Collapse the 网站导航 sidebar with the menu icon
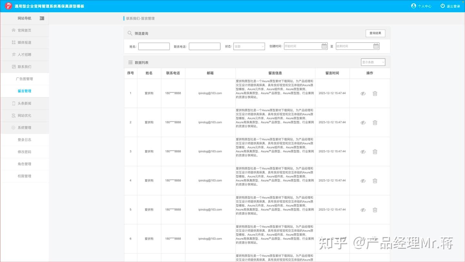The image size is (465, 262). point(42,18)
